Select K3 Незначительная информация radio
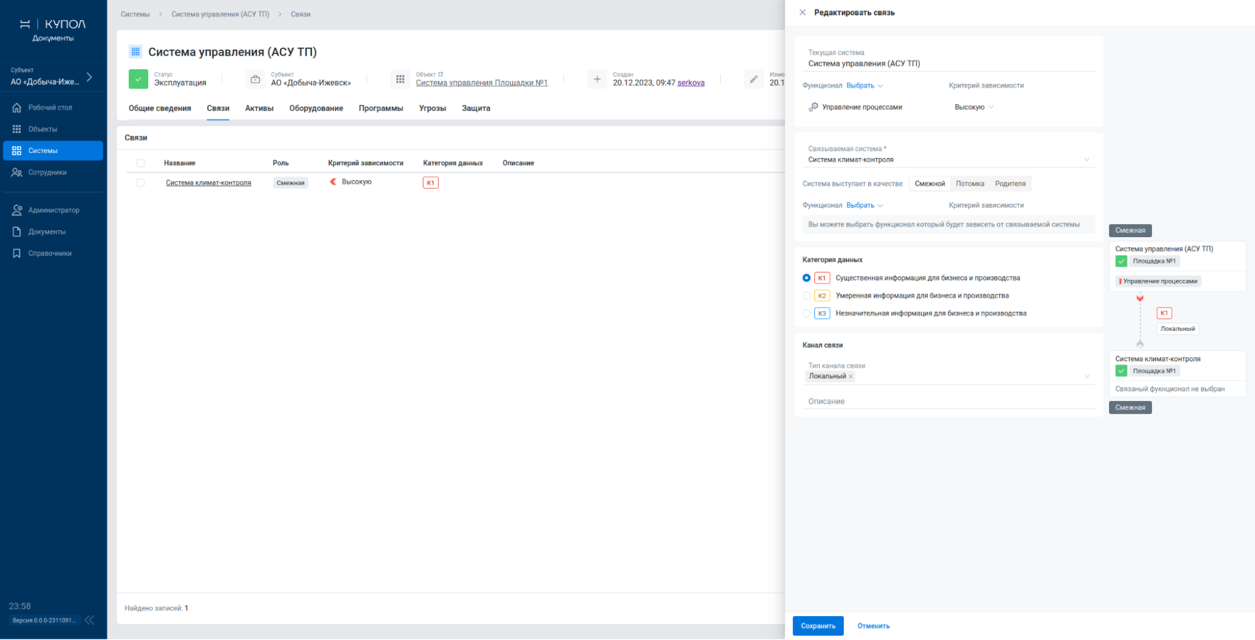The height and width of the screenshot is (640, 1255). (807, 313)
